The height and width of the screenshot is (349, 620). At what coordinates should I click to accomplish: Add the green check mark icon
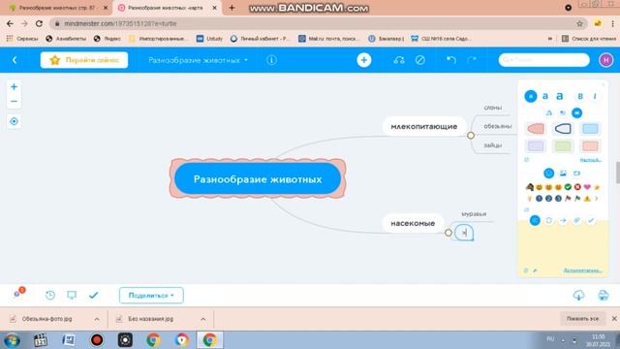click(x=568, y=187)
